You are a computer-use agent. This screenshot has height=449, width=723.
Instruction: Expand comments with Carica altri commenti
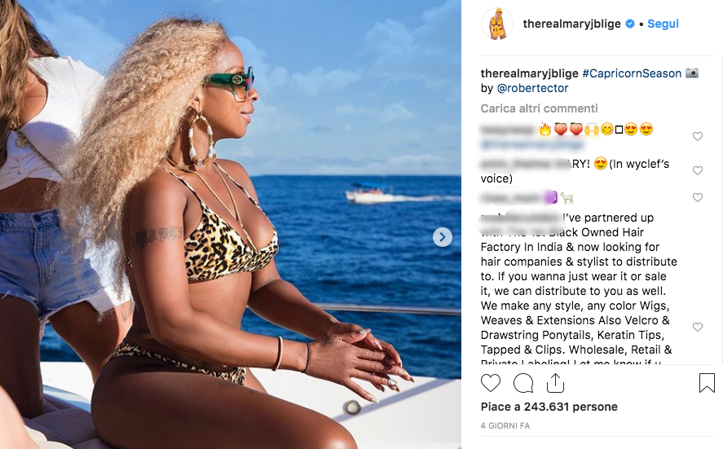click(x=539, y=108)
